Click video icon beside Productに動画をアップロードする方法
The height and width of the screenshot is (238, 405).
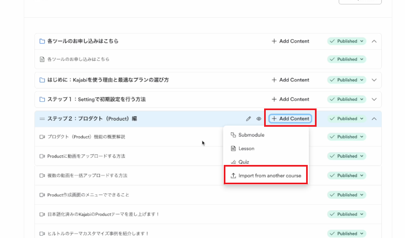[x=42, y=156]
